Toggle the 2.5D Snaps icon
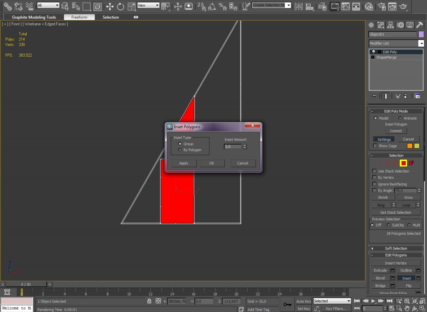The height and width of the screenshot is (312, 427). point(201,6)
